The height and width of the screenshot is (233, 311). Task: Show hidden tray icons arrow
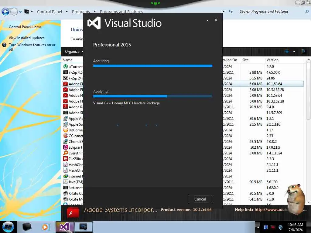258,227
